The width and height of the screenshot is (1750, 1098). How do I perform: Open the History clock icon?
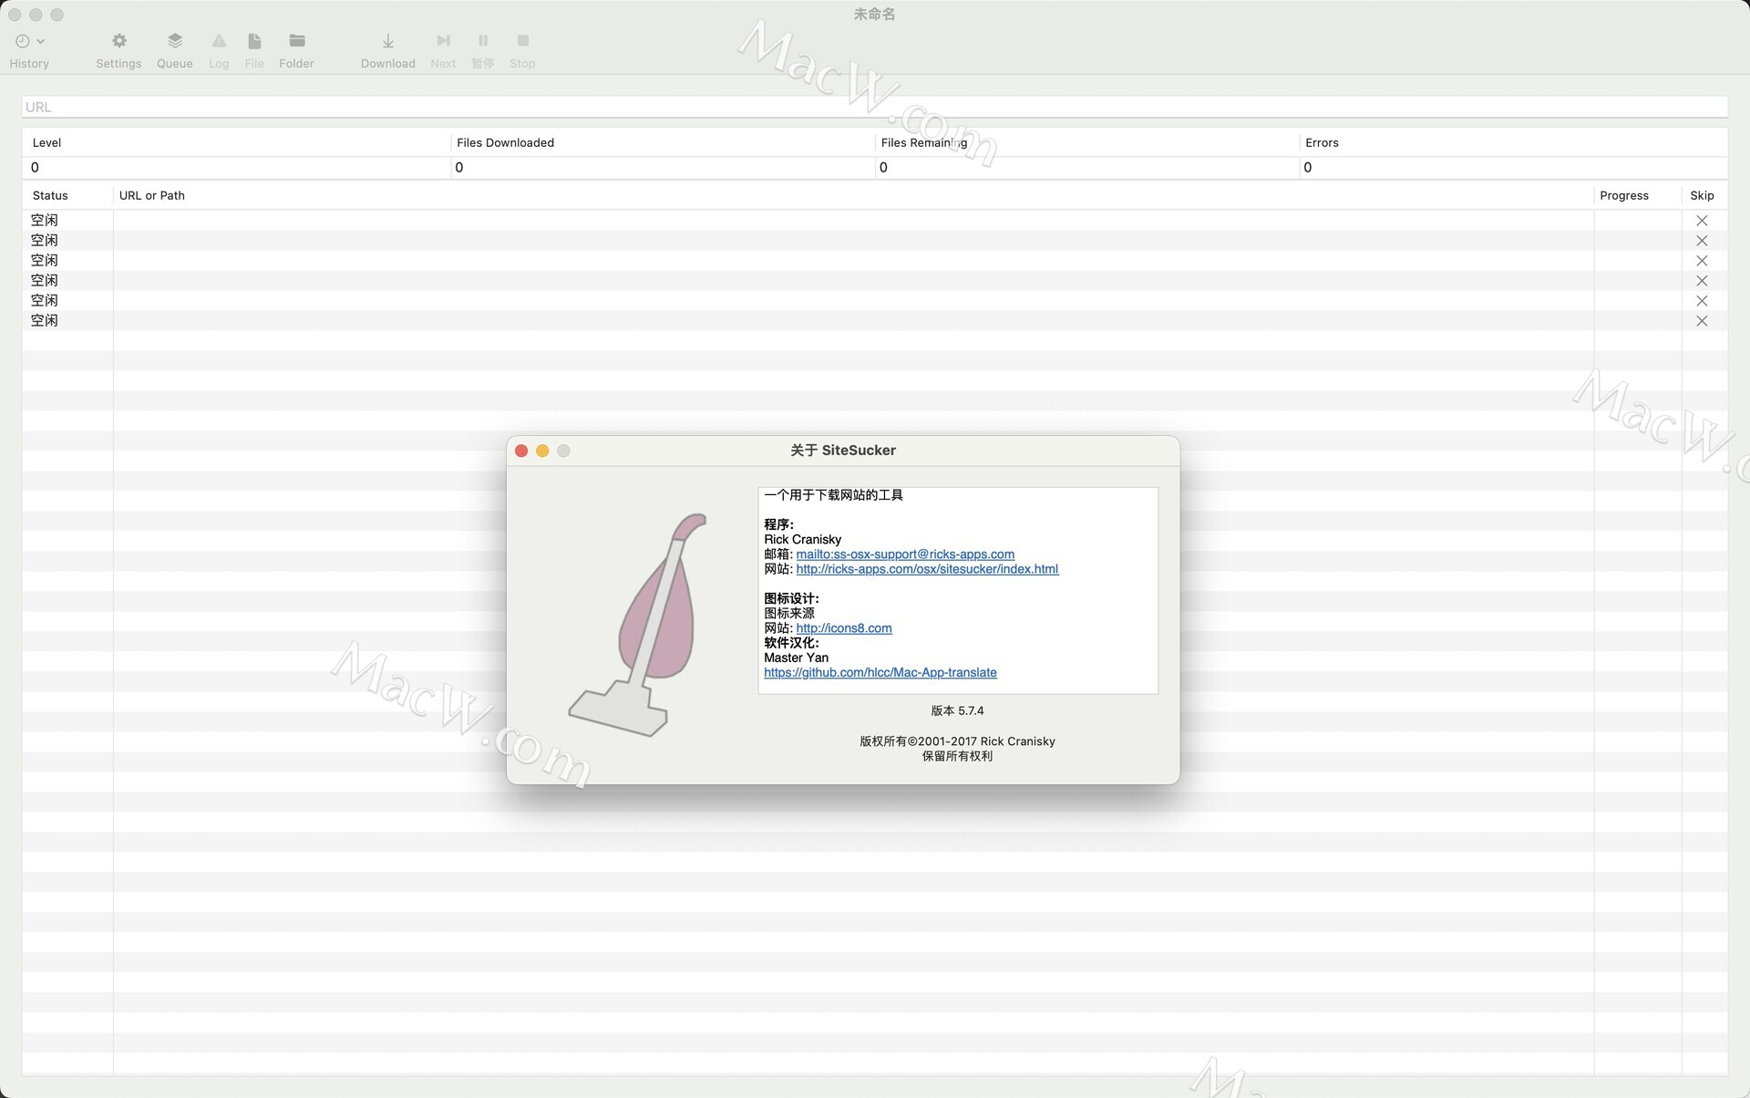click(x=22, y=41)
